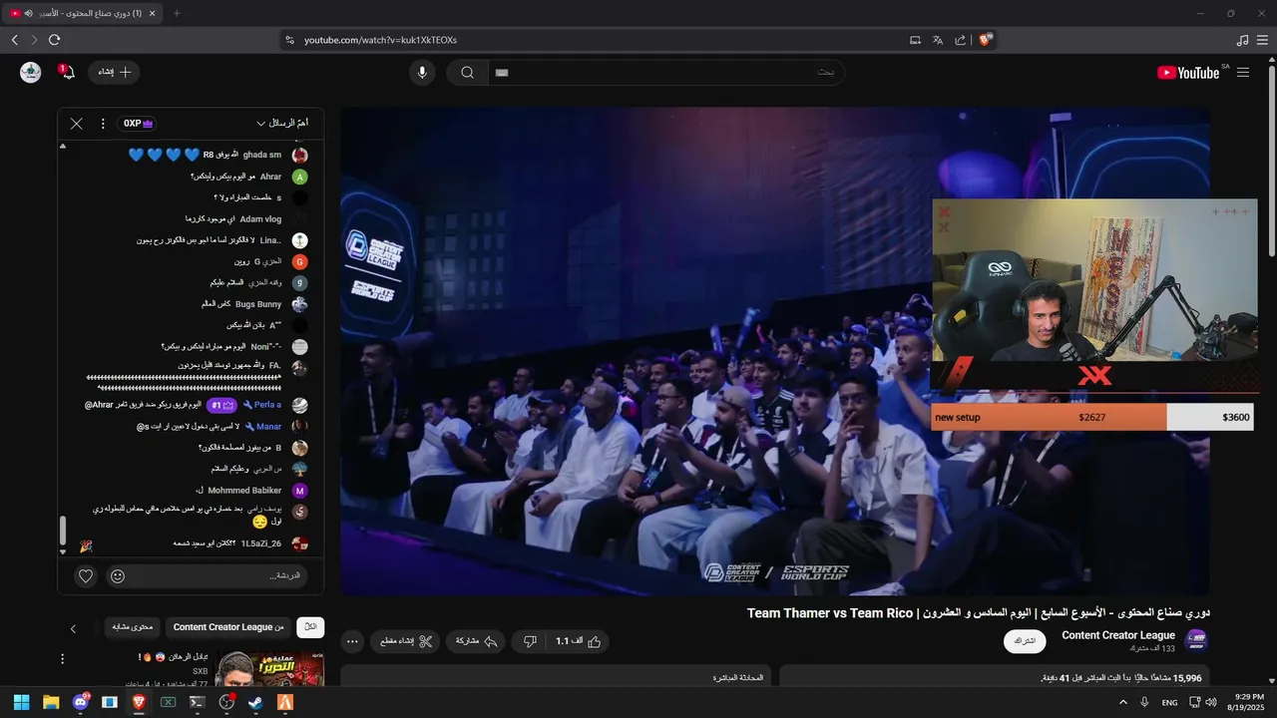The height and width of the screenshot is (718, 1277).
Task: Open the emoji picker in chat
Action: (118, 575)
